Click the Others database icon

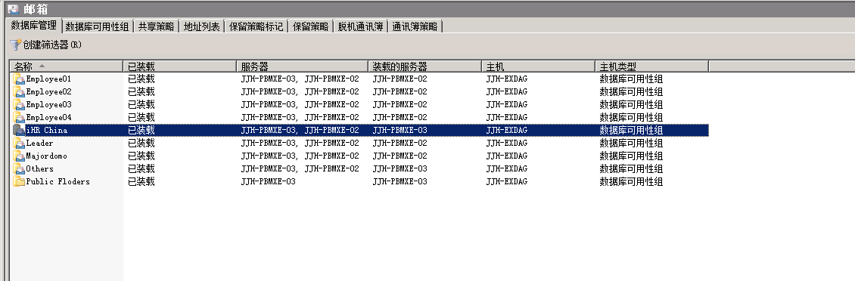coord(19,168)
